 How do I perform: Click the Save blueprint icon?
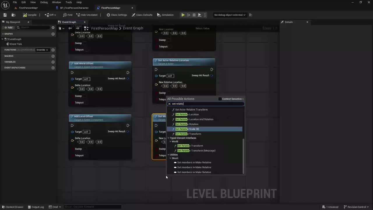pyautogui.click(x=5, y=15)
